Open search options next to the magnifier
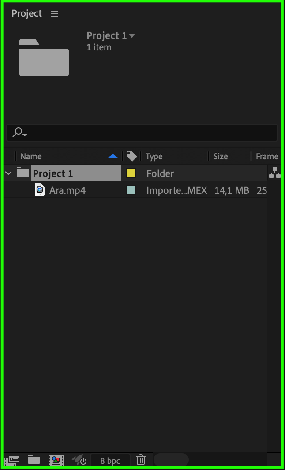Screen dimensions: 285x470 click(x=20, y=132)
